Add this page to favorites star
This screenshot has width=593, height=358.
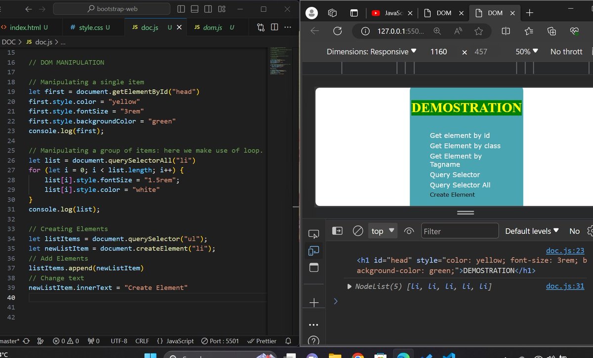pos(478,31)
